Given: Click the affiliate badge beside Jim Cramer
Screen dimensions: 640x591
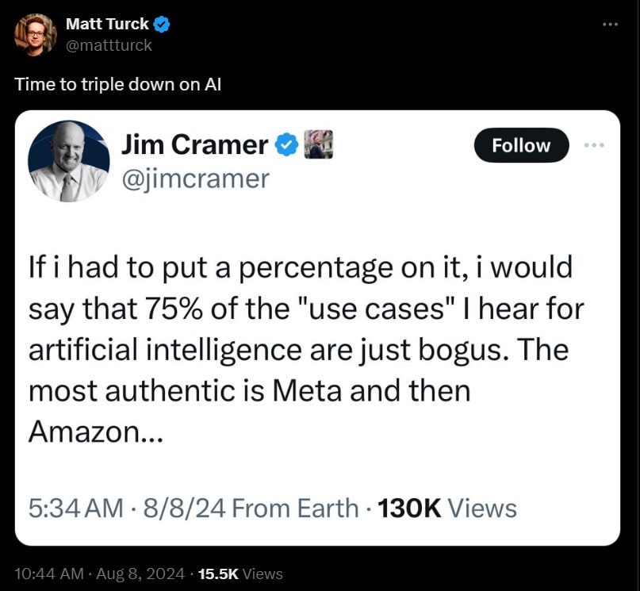Looking at the screenshot, I should 318,144.
